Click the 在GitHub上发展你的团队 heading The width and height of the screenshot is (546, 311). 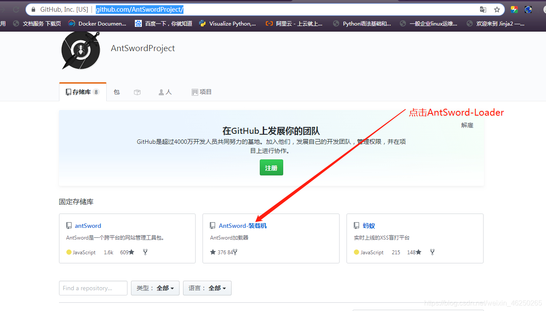[x=271, y=131]
